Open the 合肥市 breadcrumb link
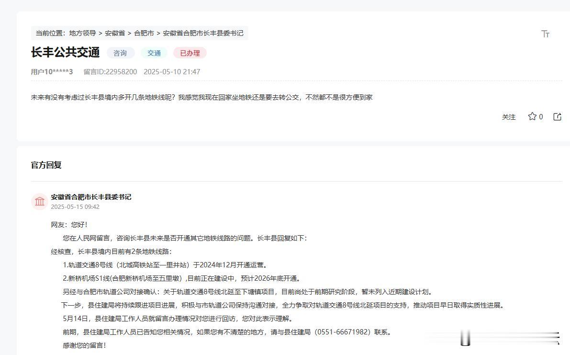This screenshot has width=570, height=355. click(x=144, y=33)
